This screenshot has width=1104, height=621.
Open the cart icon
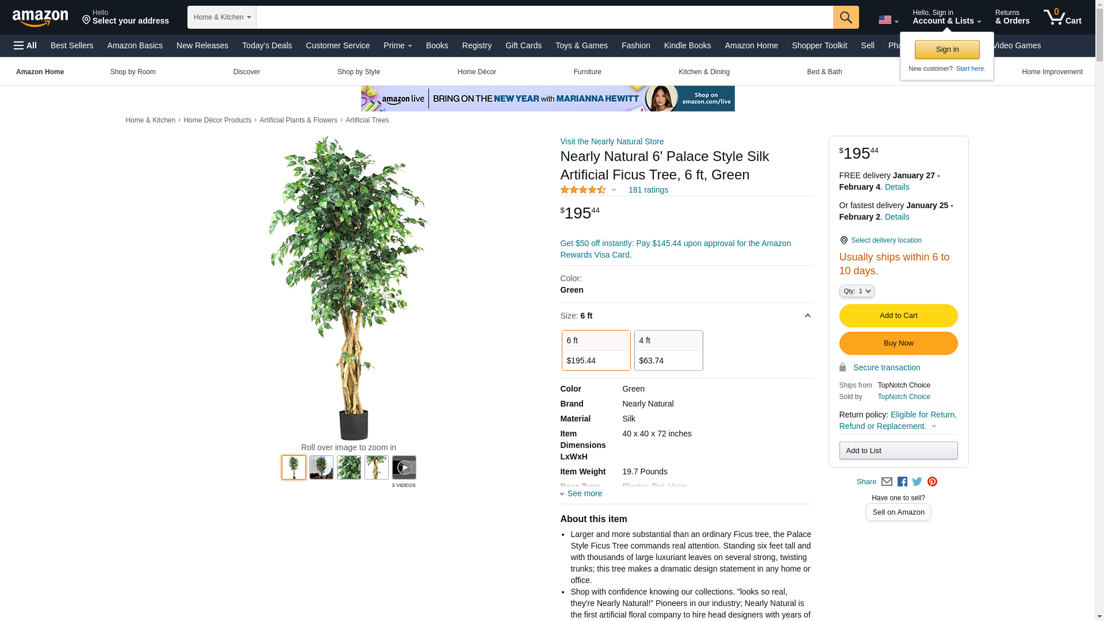tap(1063, 17)
